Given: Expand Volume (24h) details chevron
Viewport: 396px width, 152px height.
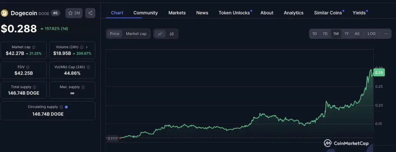Looking at the screenshot, I should coord(87,47).
